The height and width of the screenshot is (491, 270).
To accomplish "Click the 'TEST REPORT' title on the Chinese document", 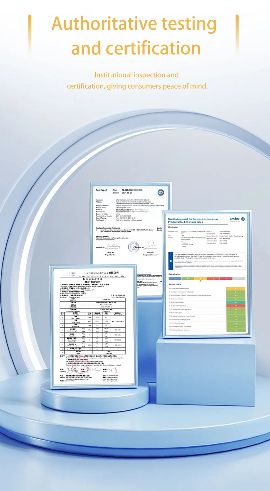I will click(92, 282).
